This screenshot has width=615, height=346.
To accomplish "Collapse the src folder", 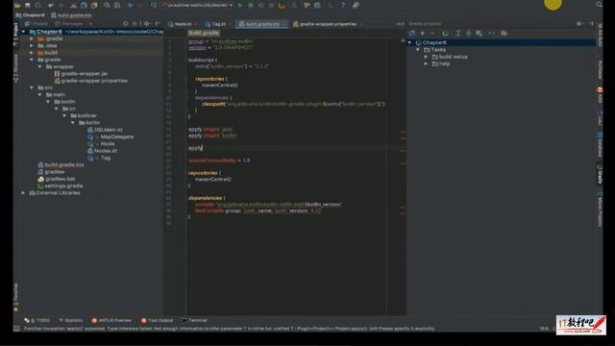I will [32, 87].
